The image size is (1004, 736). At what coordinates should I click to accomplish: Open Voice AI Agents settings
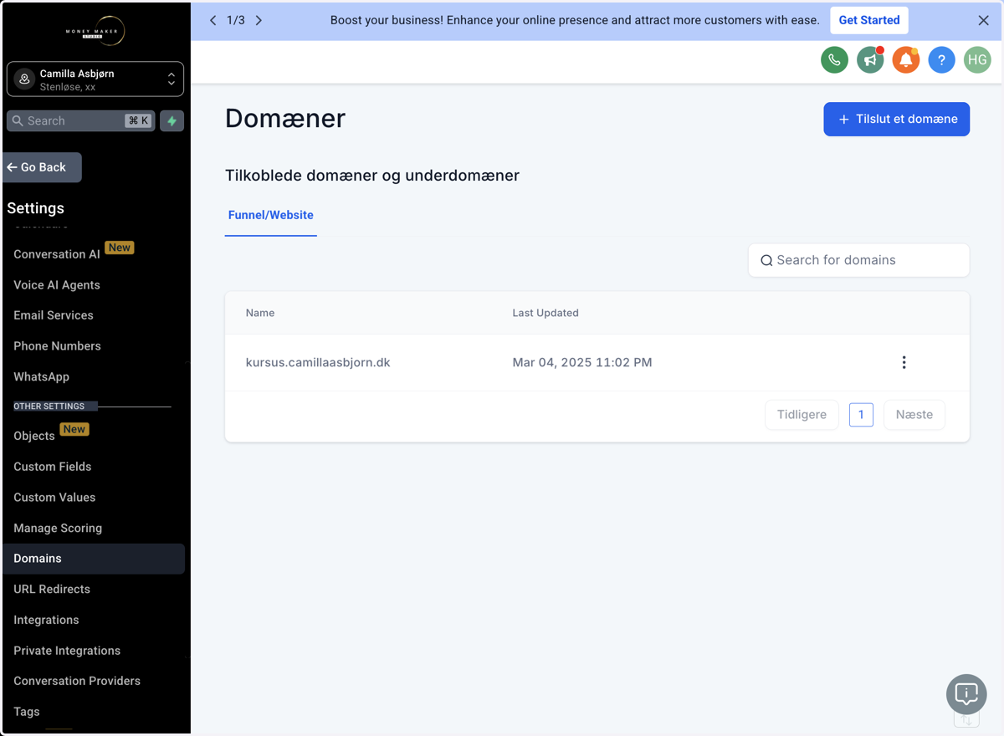point(57,285)
